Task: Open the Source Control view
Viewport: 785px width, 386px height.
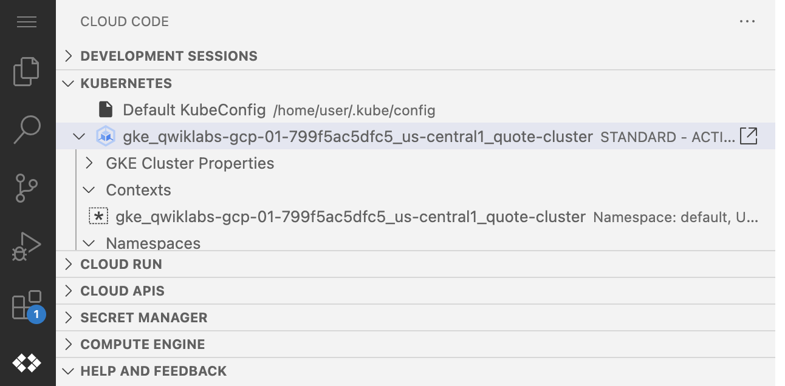Action: click(x=27, y=188)
